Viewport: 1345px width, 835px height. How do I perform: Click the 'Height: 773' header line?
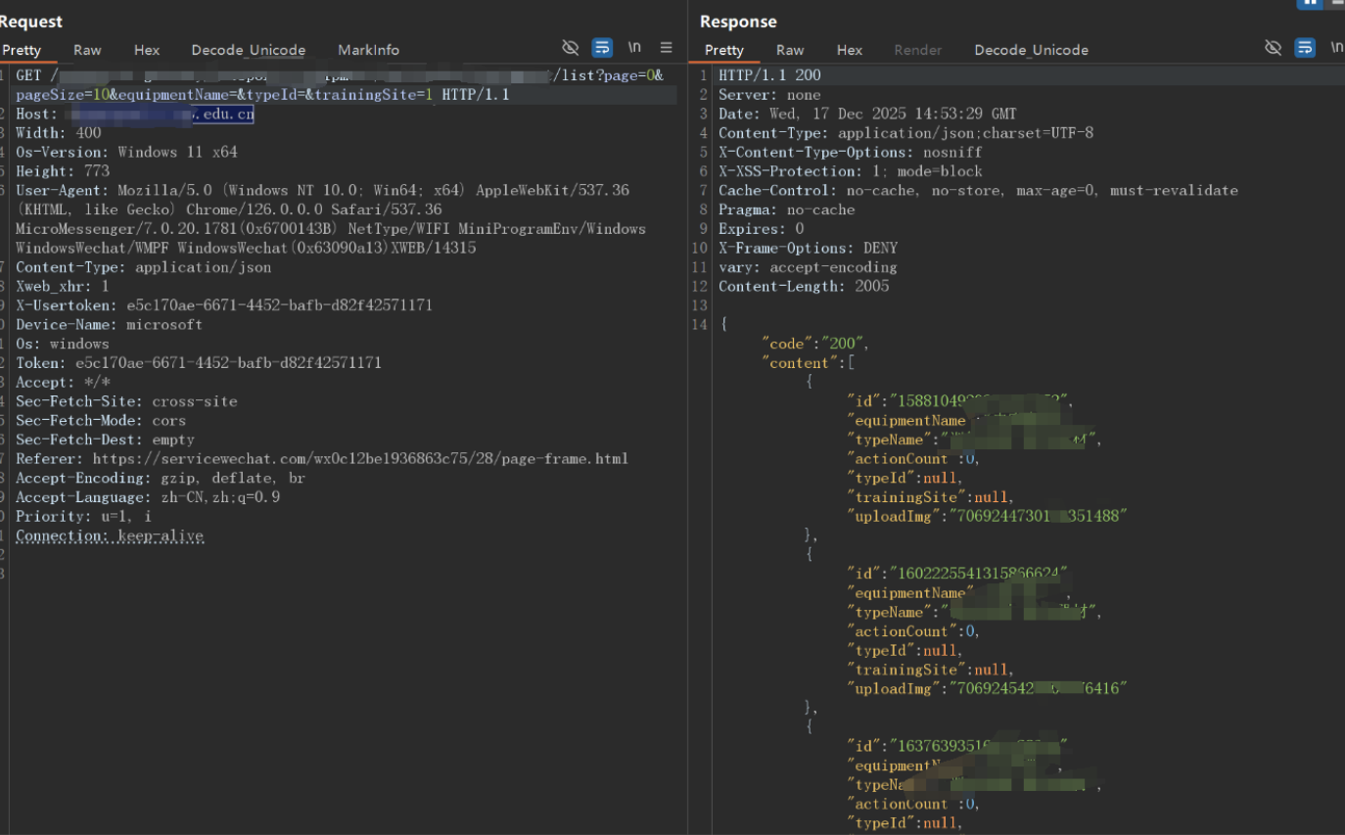[63, 171]
